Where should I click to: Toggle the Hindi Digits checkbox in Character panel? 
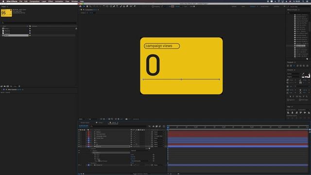click(x=300, y=100)
